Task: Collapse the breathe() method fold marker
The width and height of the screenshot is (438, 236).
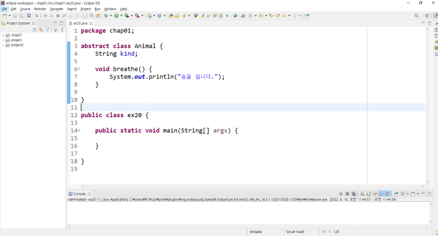Action: 78,69
